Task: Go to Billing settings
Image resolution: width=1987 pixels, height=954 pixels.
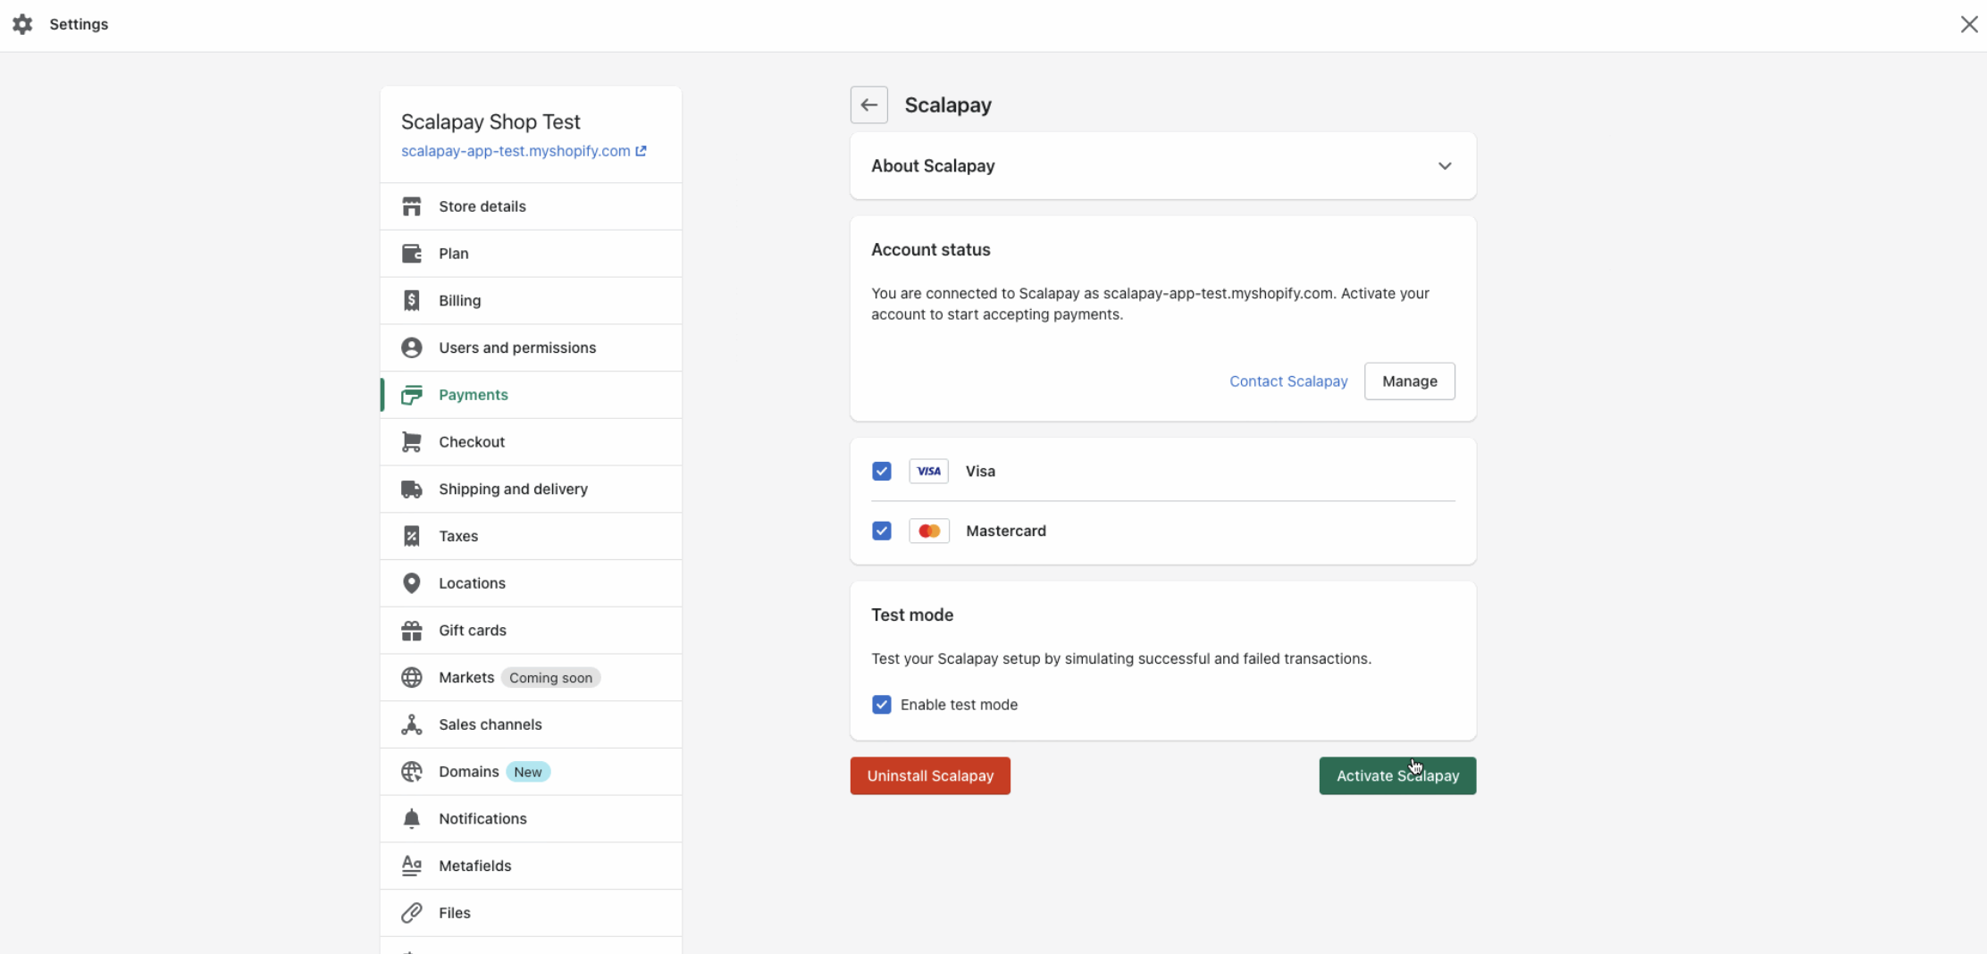Action: [531, 301]
